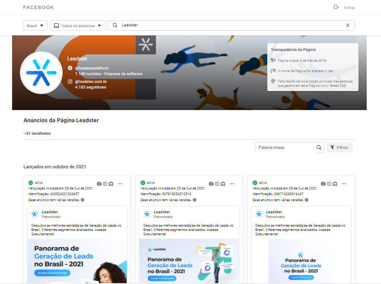Click the Facebook icon beside @leadsterplatform
The image size is (381, 284).
point(70,68)
